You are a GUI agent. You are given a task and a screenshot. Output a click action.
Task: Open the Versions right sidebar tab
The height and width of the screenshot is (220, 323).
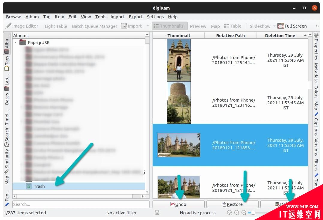[316, 147]
